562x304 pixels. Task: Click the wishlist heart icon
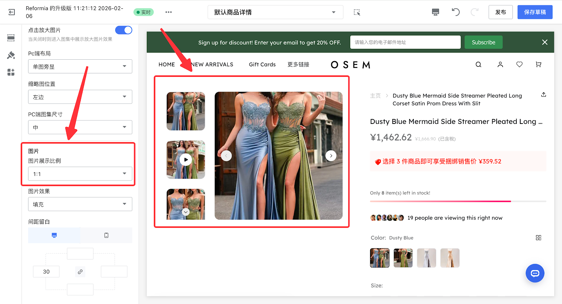point(519,65)
